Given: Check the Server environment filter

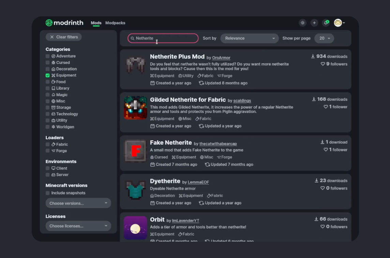Looking at the screenshot, I should pyautogui.click(x=47, y=175).
